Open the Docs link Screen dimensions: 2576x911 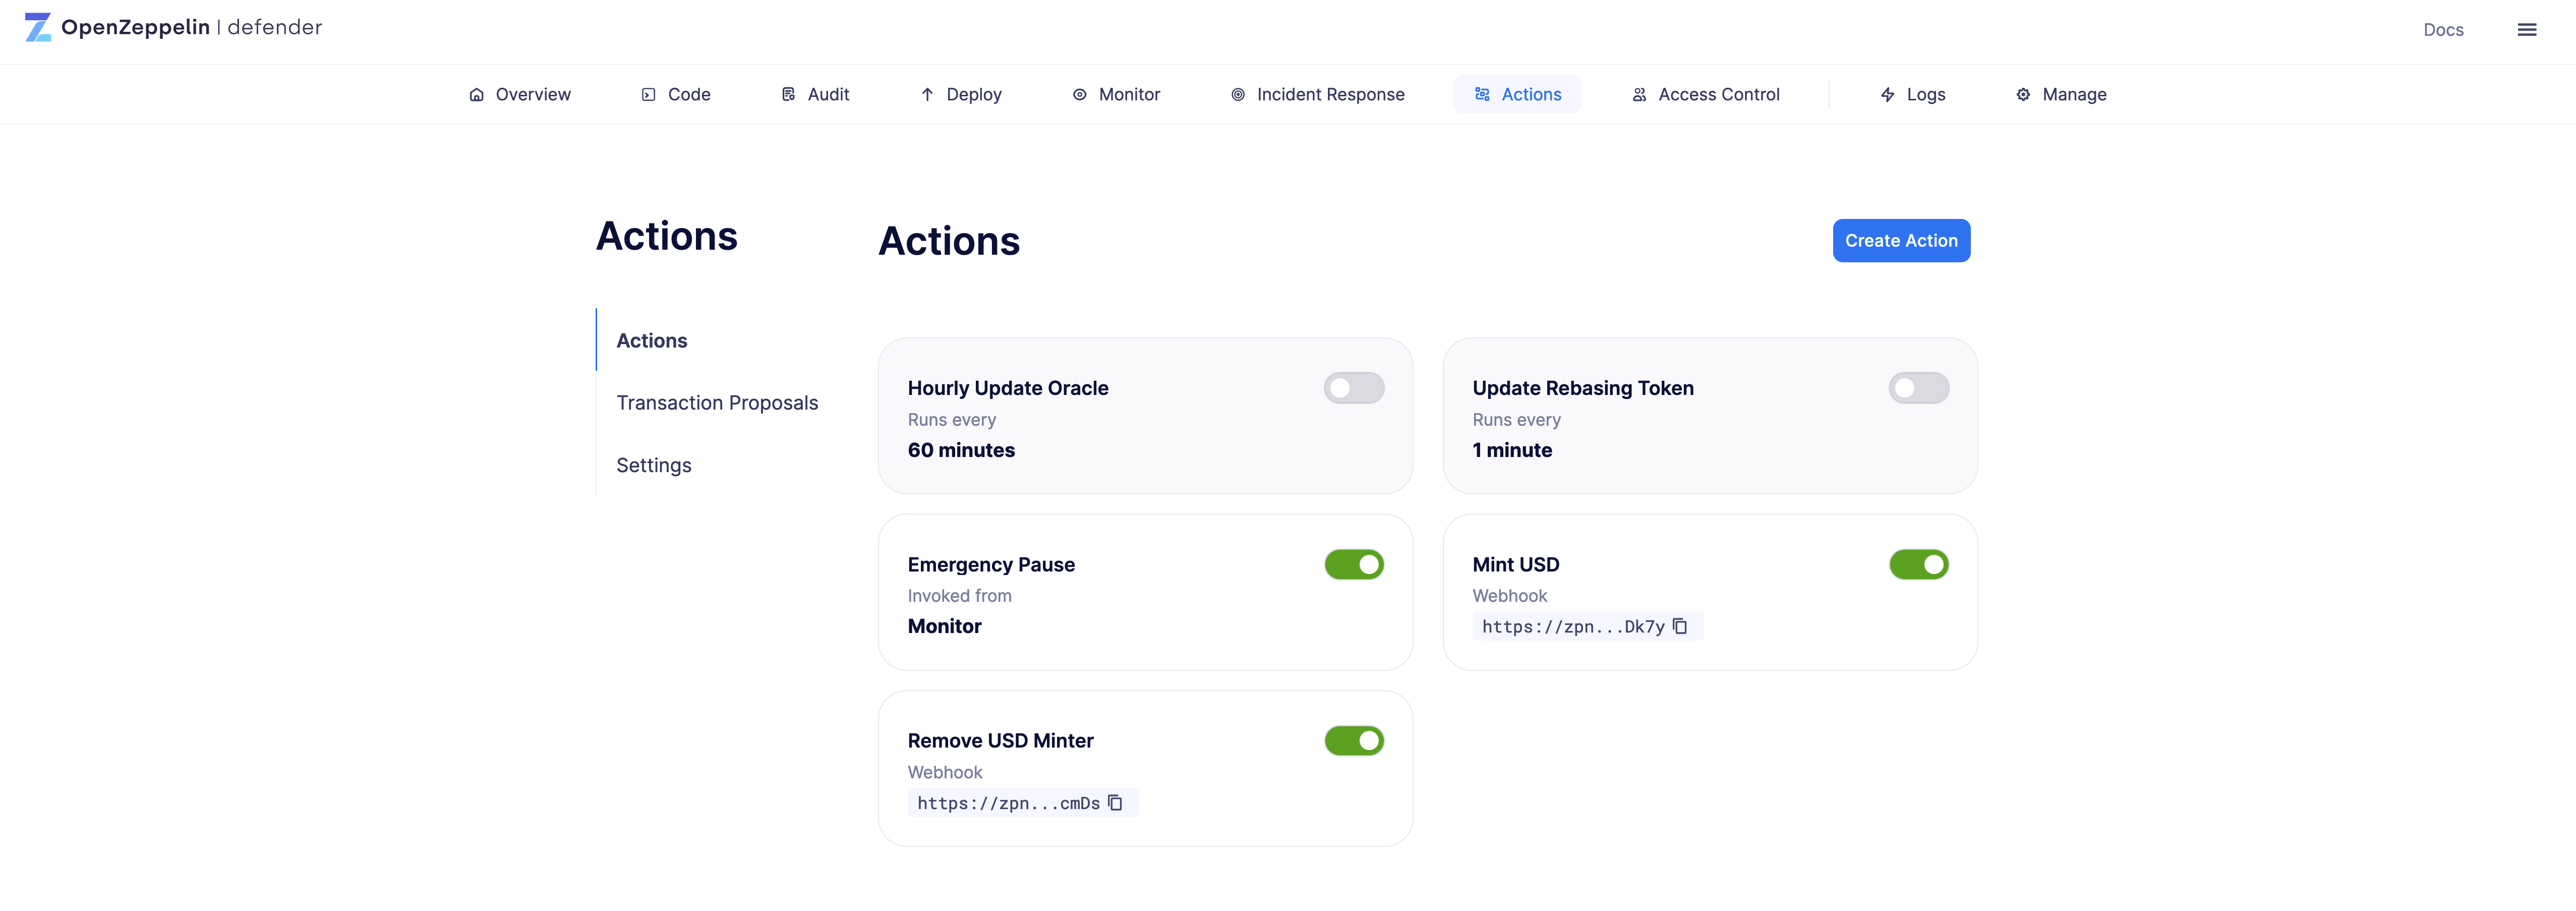pyautogui.click(x=2443, y=30)
